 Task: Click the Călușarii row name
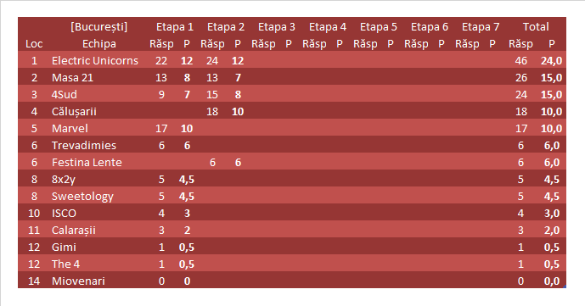(74, 112)
